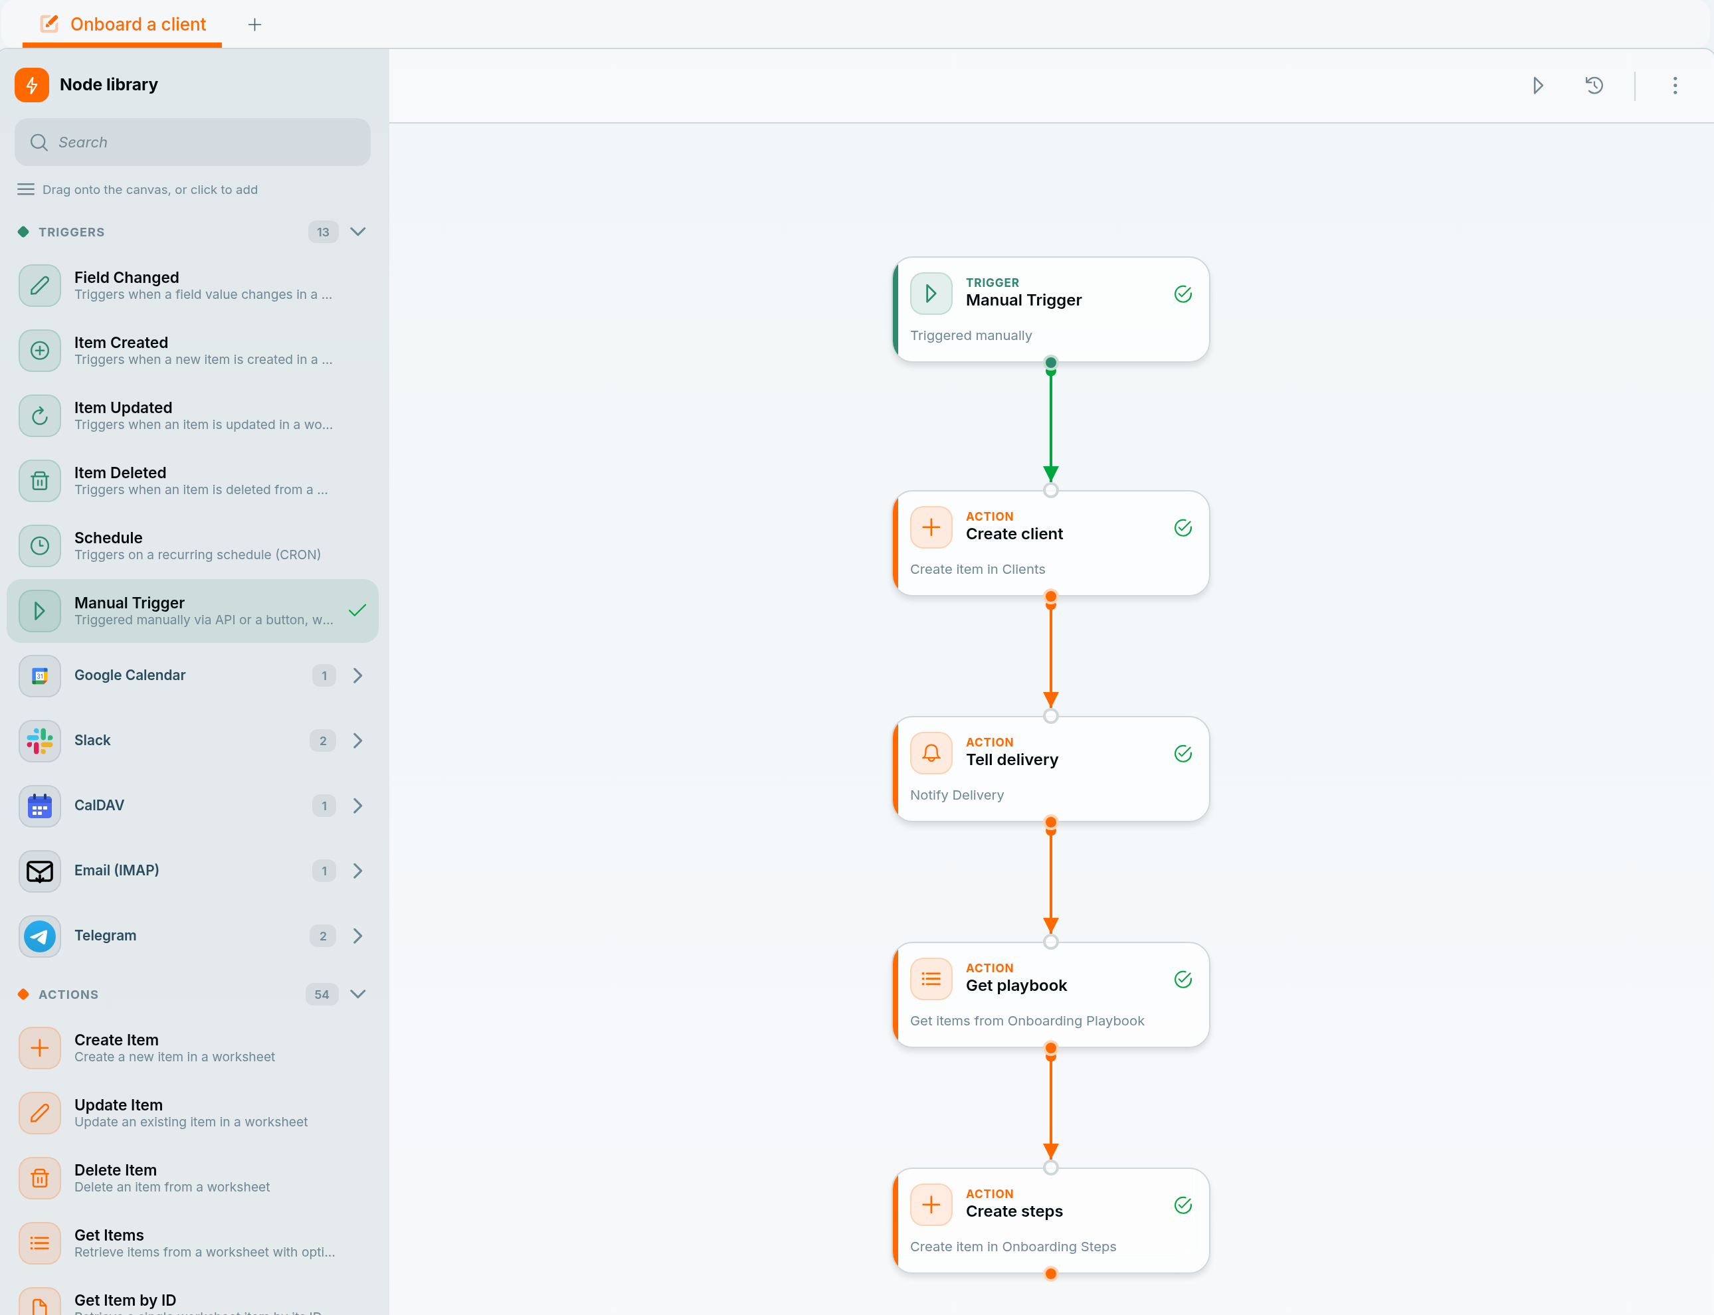Click the Triggers count badge 13
The image size is (1714, 1315).
323,232
